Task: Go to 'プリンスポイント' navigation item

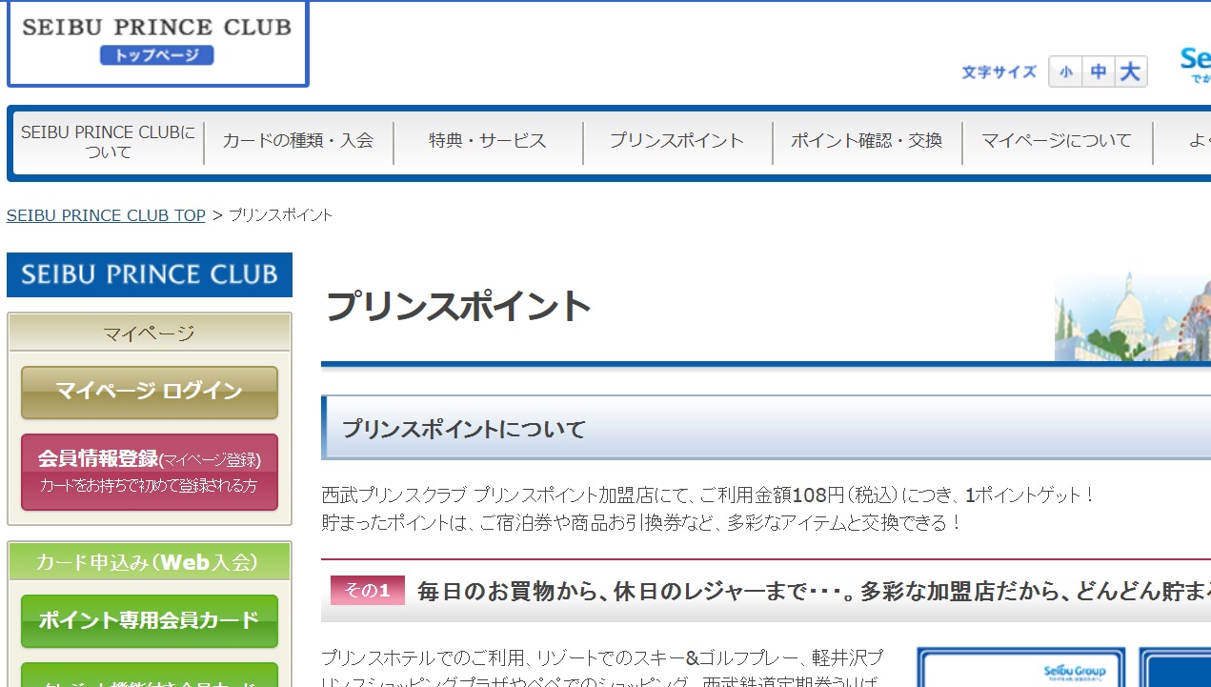Action: point(677,141)
